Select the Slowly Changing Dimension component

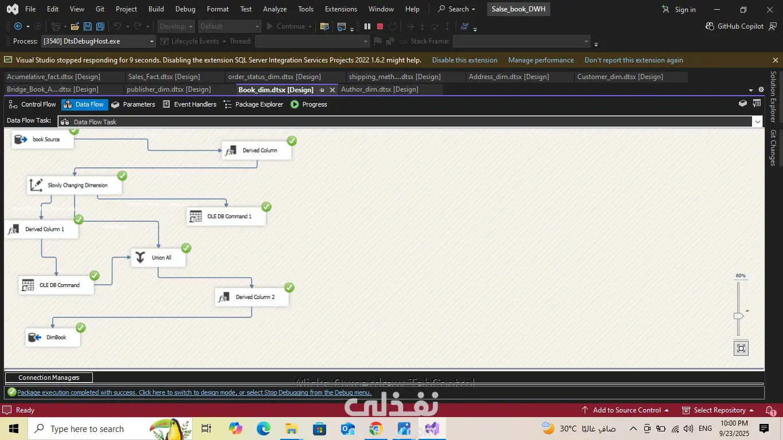pos(75,185)
